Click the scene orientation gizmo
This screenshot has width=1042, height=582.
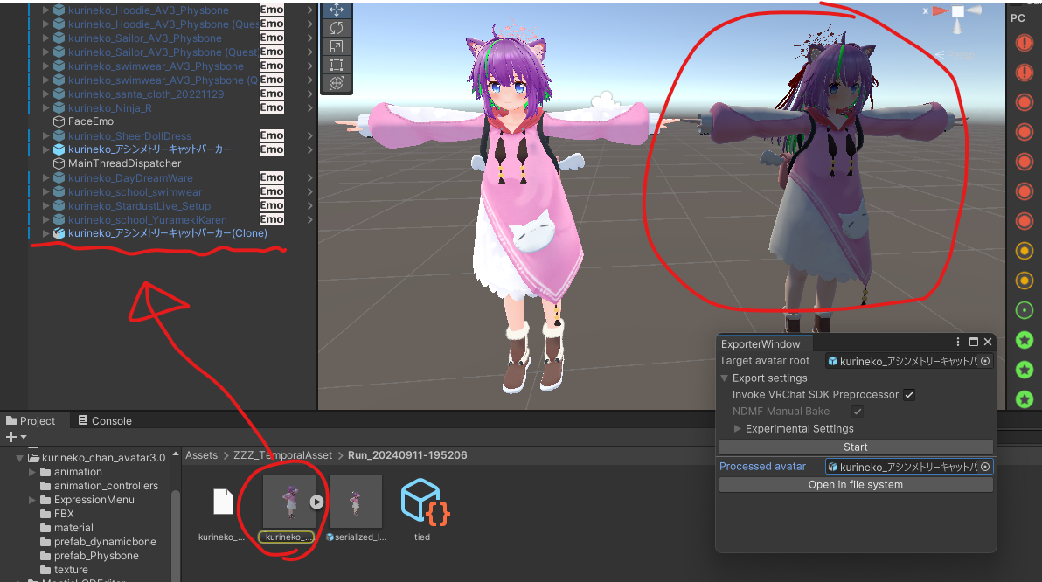957,13
